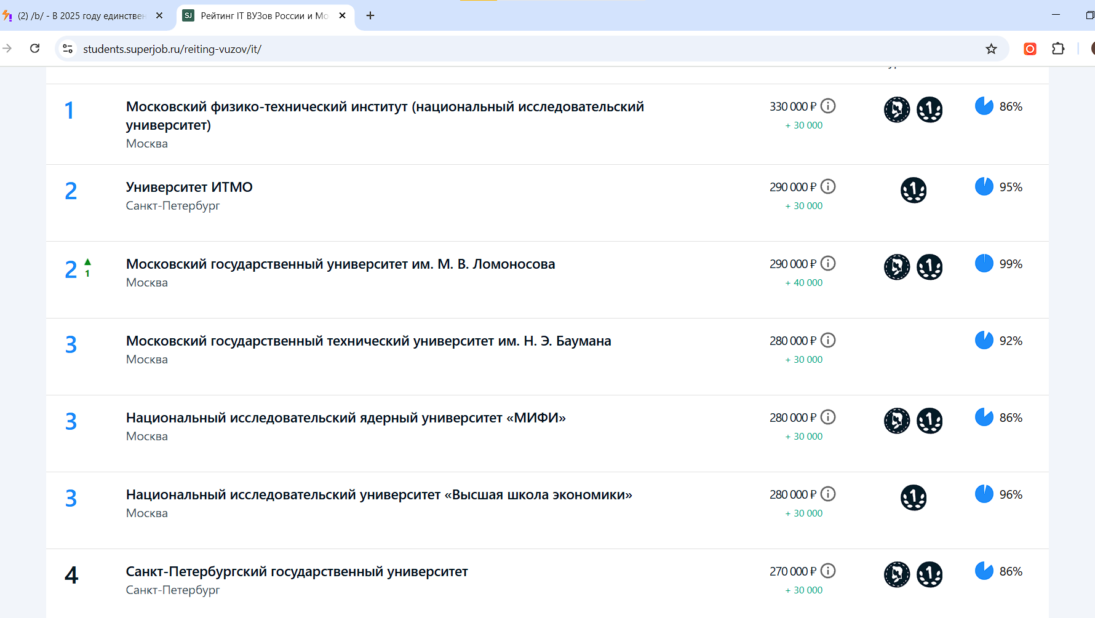
Task: Click laurel badge for «Высшая школа экономики»
Action: click(914, 497)
